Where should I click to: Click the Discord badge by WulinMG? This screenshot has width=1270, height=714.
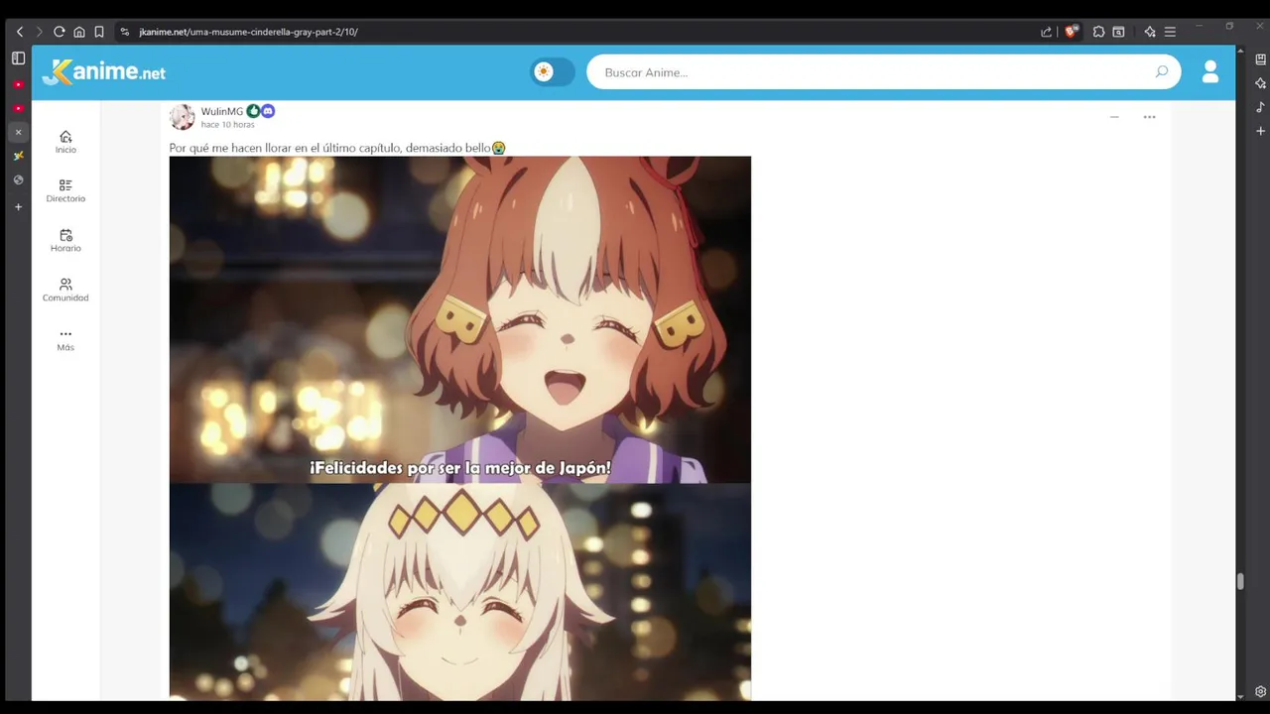(x=268, y=111)
